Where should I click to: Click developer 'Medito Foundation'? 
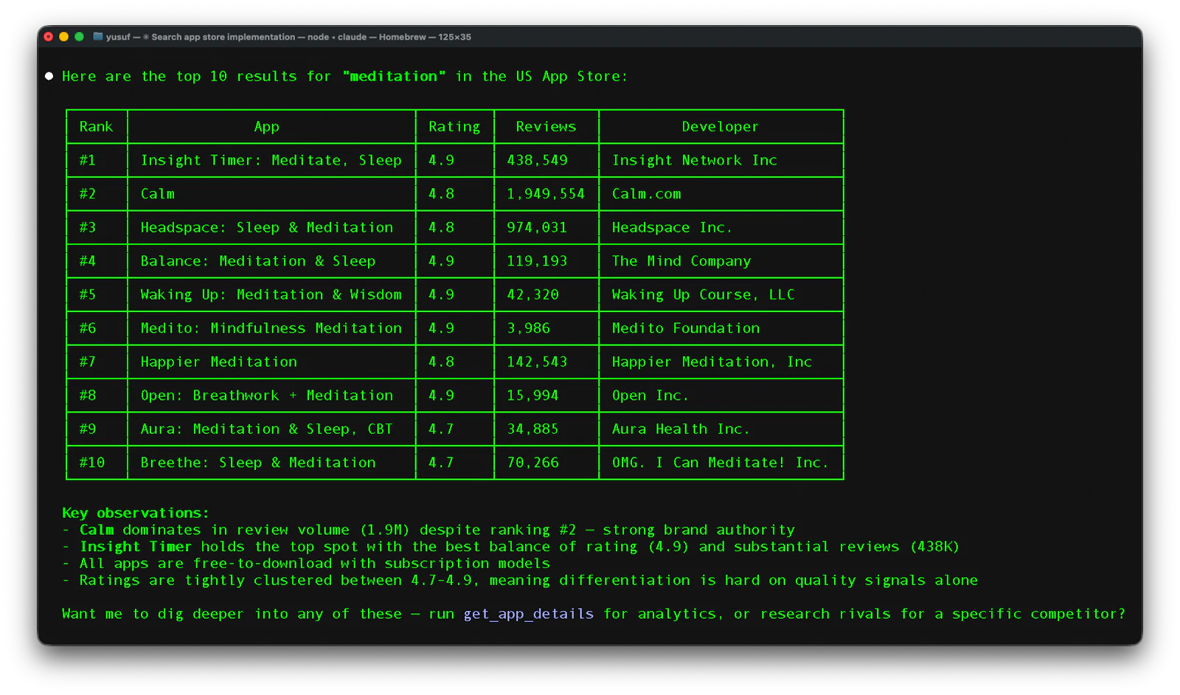point(686,328)
